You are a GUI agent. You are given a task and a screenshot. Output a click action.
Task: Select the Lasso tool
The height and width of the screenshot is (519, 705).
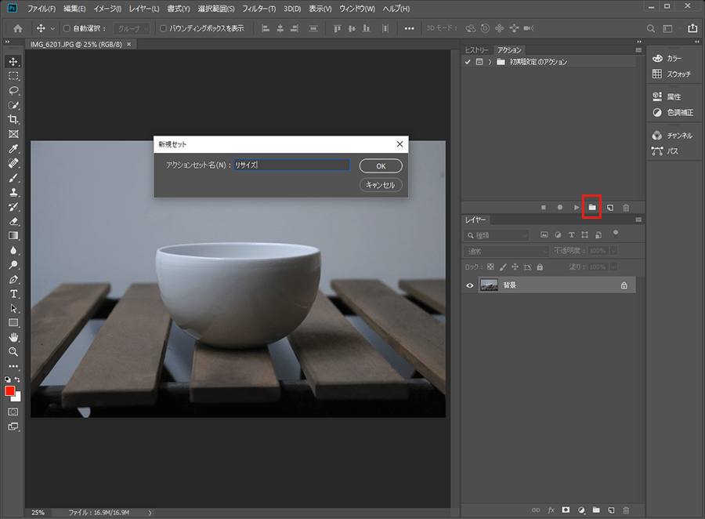13,90
